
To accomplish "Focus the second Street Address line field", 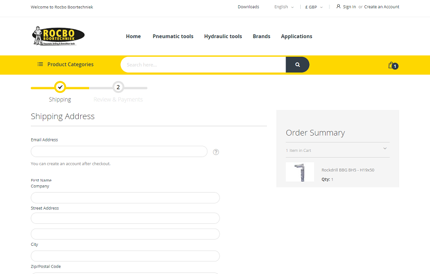I will [x=125, y=234].
